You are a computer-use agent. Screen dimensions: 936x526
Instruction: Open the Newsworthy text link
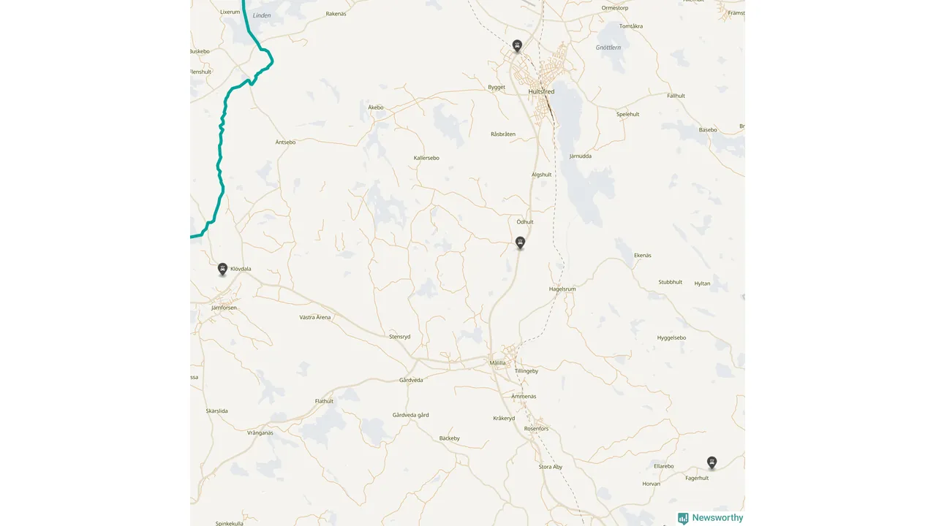(717, 518)
